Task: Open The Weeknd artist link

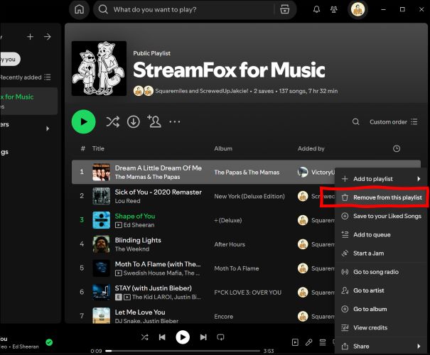Action: coord(132,249)
